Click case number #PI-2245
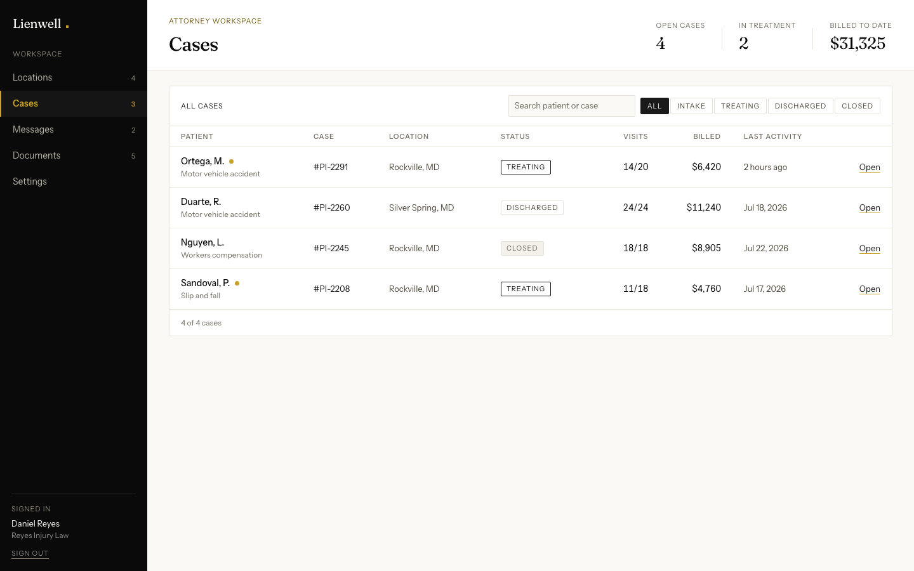The image size is (914, 571). coord(331,249)
